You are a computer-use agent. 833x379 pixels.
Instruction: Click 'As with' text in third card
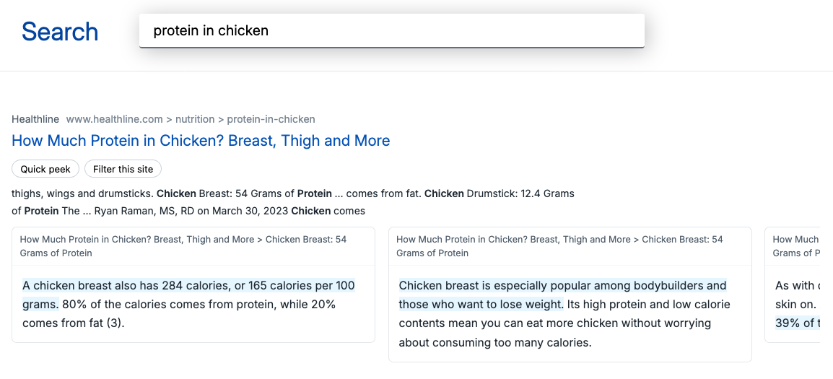pyautogui.click(x=797, y=285)
